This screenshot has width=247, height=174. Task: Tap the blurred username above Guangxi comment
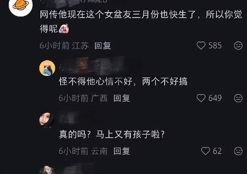tap(93, 66)
